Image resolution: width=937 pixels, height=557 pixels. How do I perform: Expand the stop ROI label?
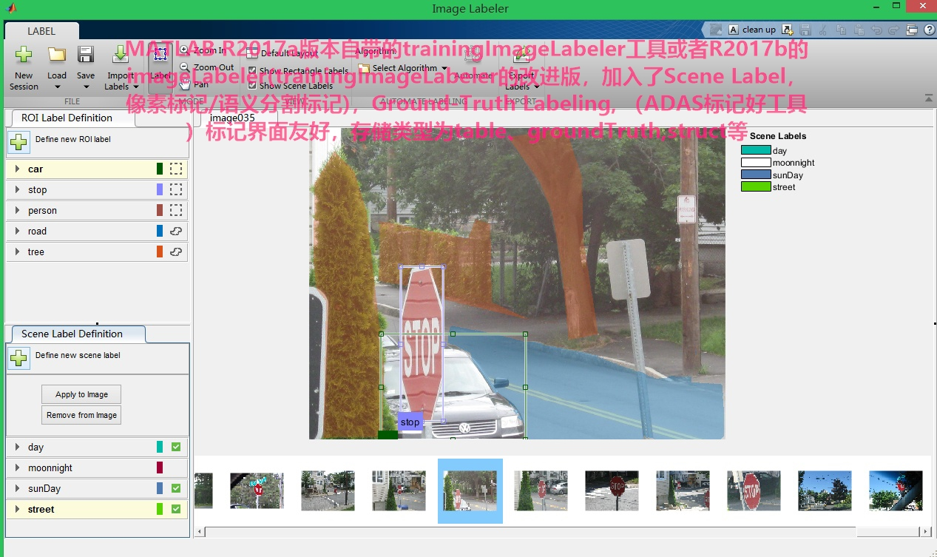(17, 189)
